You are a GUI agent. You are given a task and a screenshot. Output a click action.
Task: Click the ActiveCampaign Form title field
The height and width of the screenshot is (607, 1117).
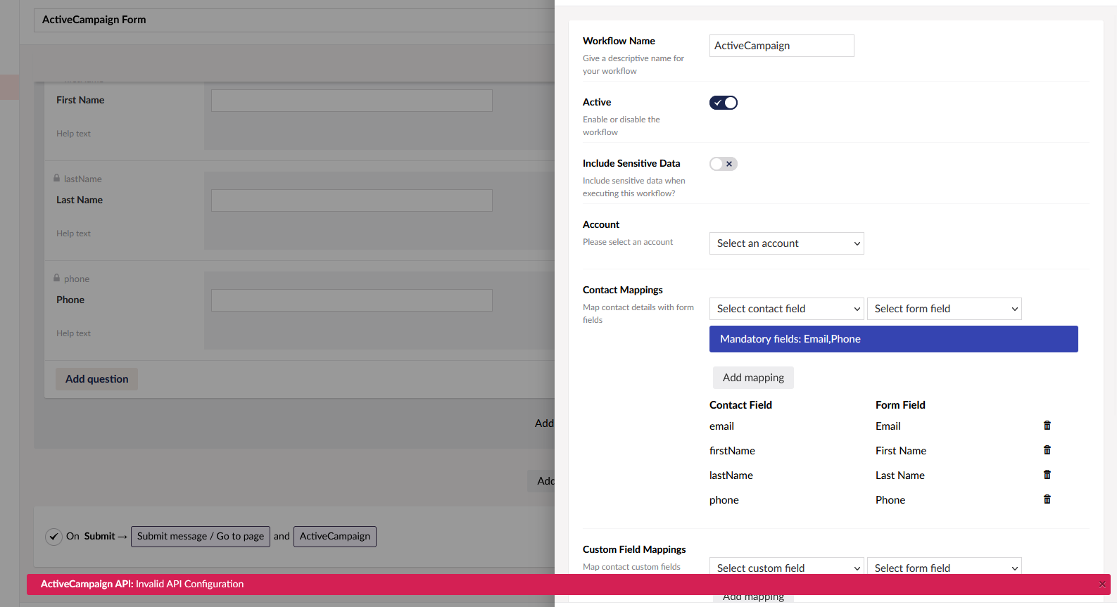point(294,20)
